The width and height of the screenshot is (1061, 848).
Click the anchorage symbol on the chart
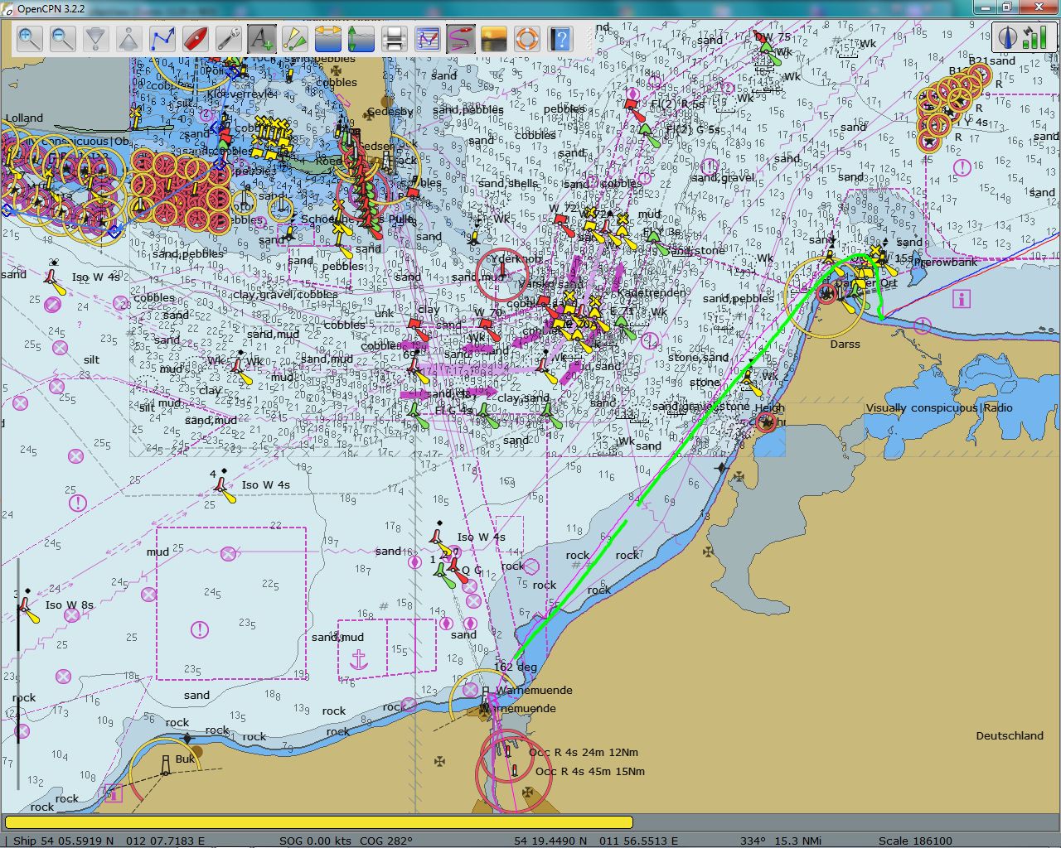(x=359, y=659)
